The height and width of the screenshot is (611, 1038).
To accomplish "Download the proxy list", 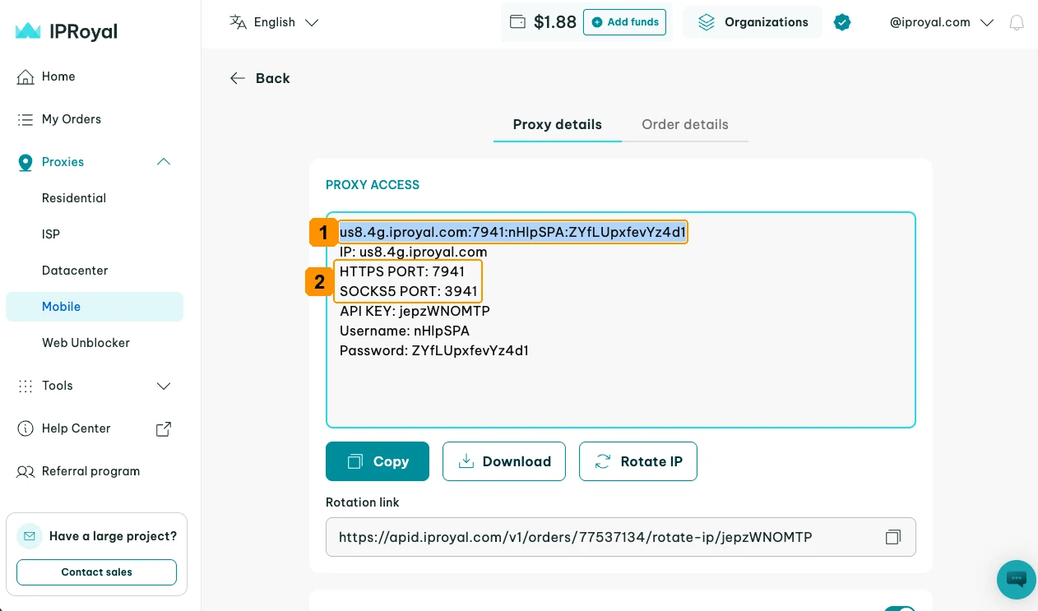I will point(504,461).
